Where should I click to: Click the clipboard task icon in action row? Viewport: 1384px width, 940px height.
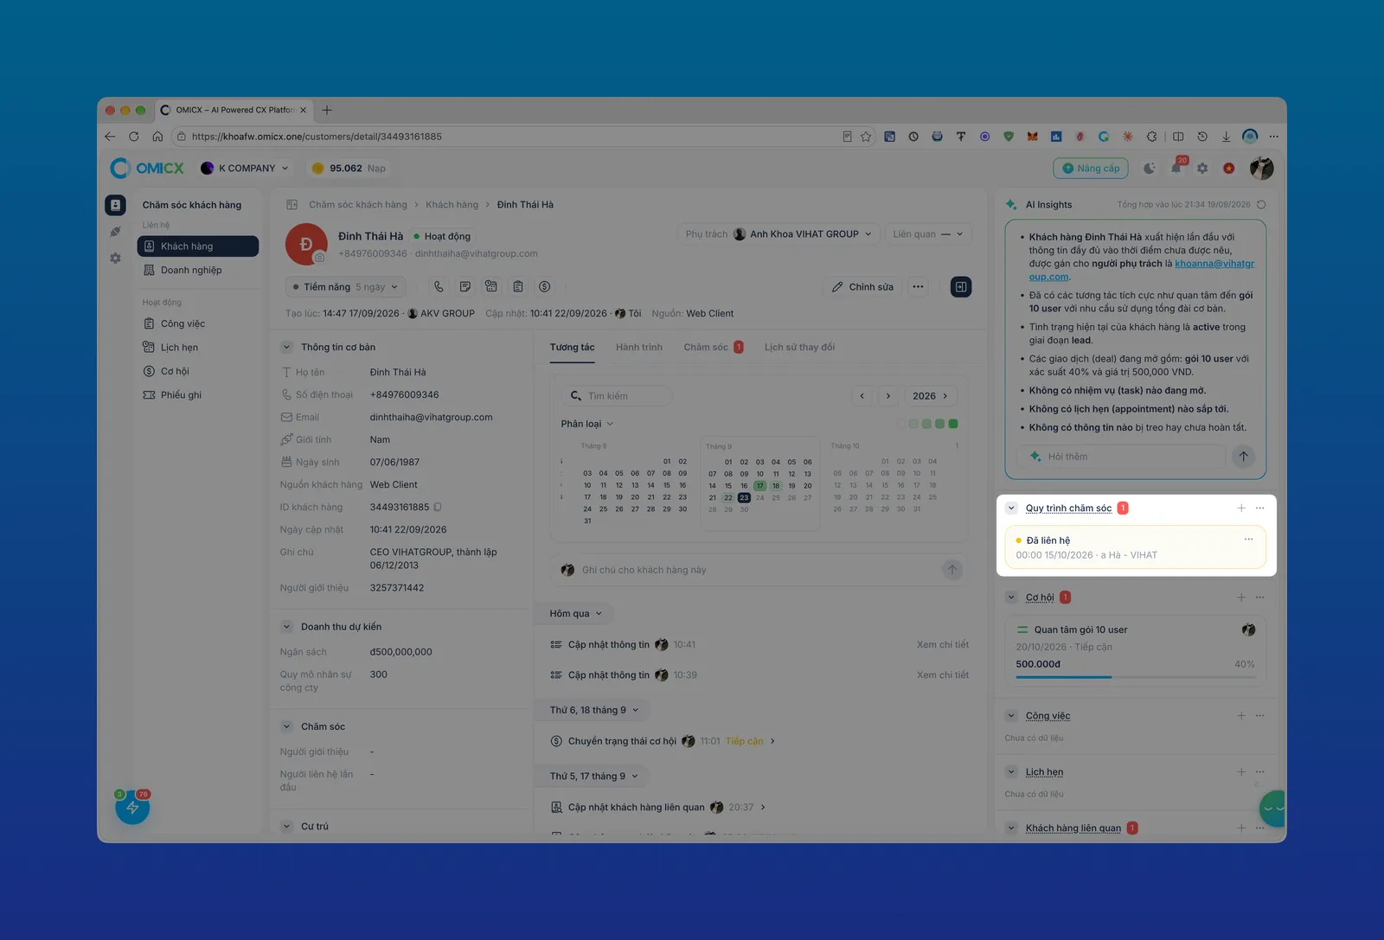(518, 287)
